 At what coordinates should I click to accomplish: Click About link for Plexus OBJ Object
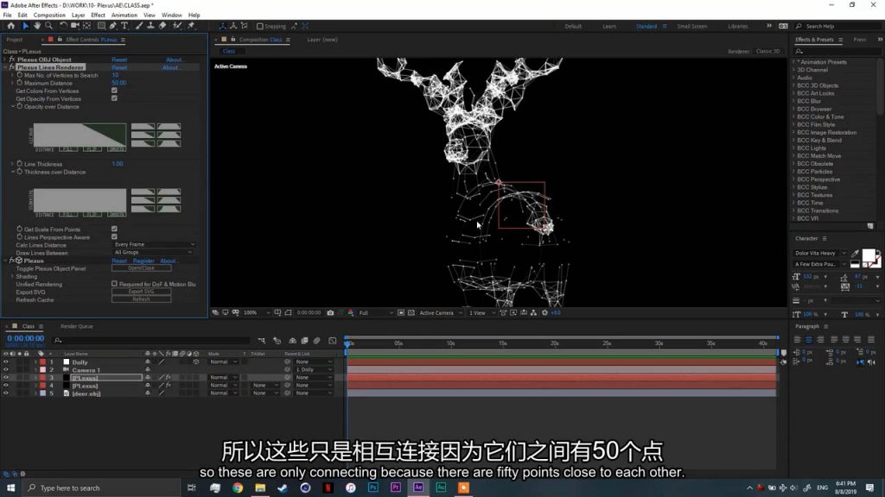(x=175, y=60)
